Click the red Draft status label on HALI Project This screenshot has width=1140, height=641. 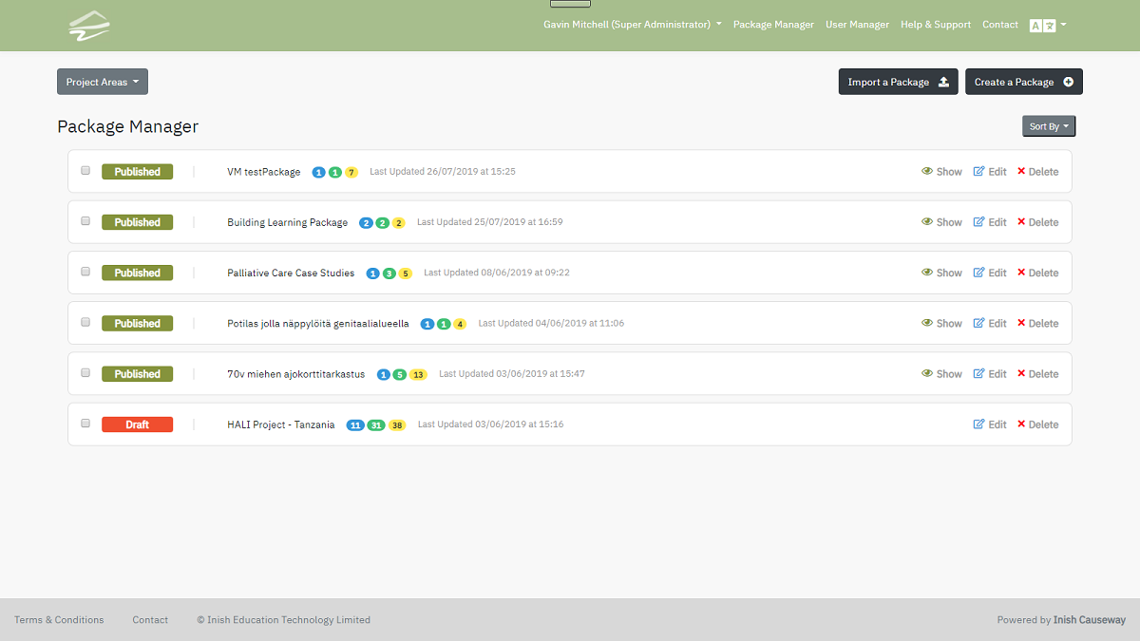coord(138,424)
